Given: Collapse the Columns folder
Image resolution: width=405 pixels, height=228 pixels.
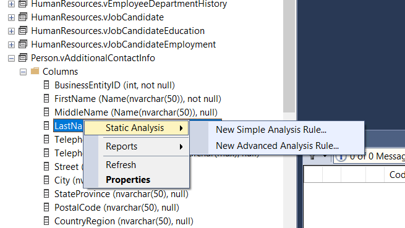Looking at the screenshot, I should (23, 72).
